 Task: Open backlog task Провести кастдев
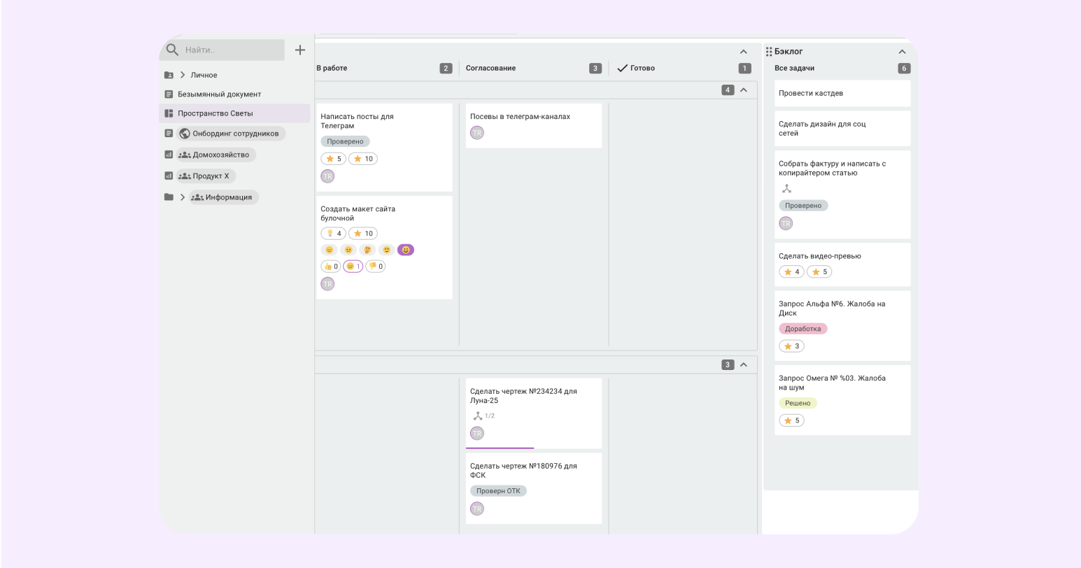pos(842,93)
